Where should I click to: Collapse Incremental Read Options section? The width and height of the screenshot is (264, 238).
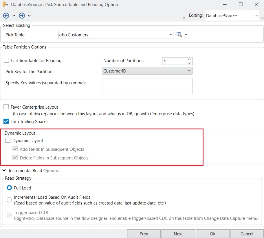pos(4,171)
